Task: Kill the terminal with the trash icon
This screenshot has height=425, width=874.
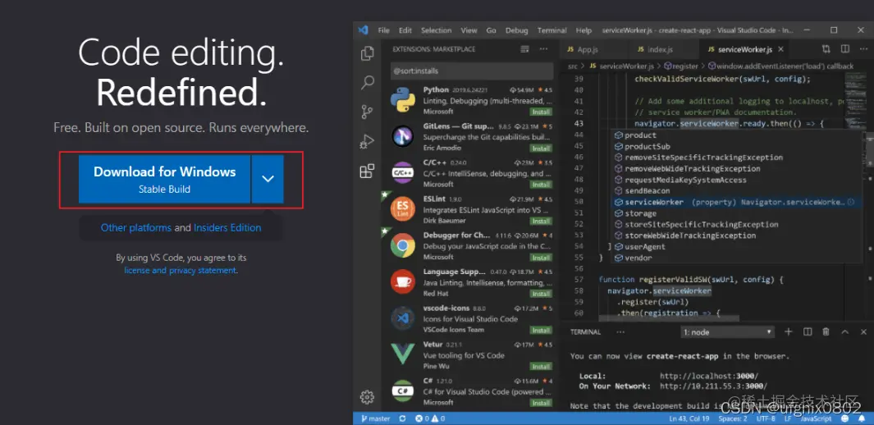Action: coord(826,332)
